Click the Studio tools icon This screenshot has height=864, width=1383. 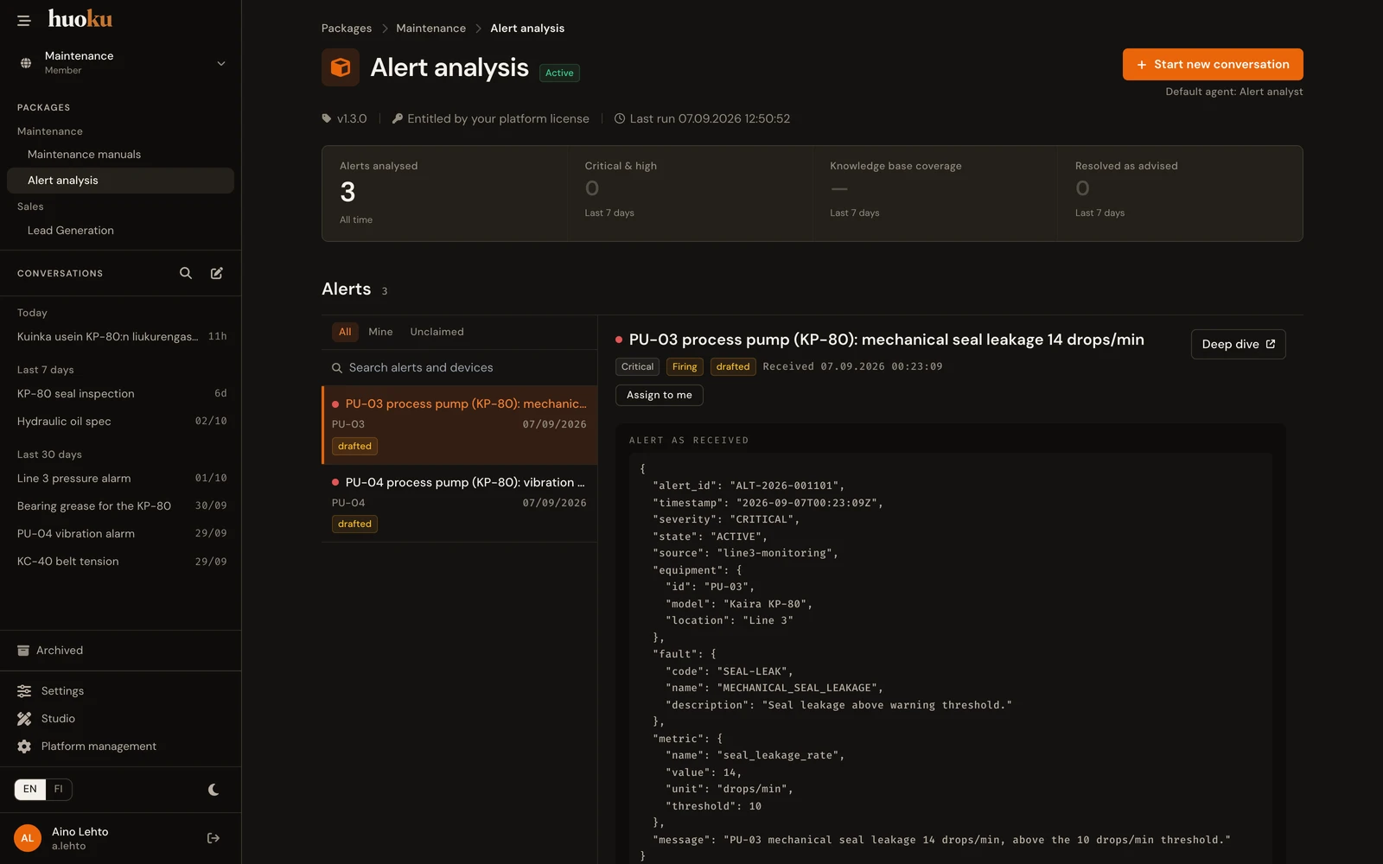[x=24, y=719]
